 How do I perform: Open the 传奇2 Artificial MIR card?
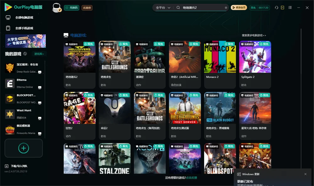pyautogui.click(x=185, y=65)
